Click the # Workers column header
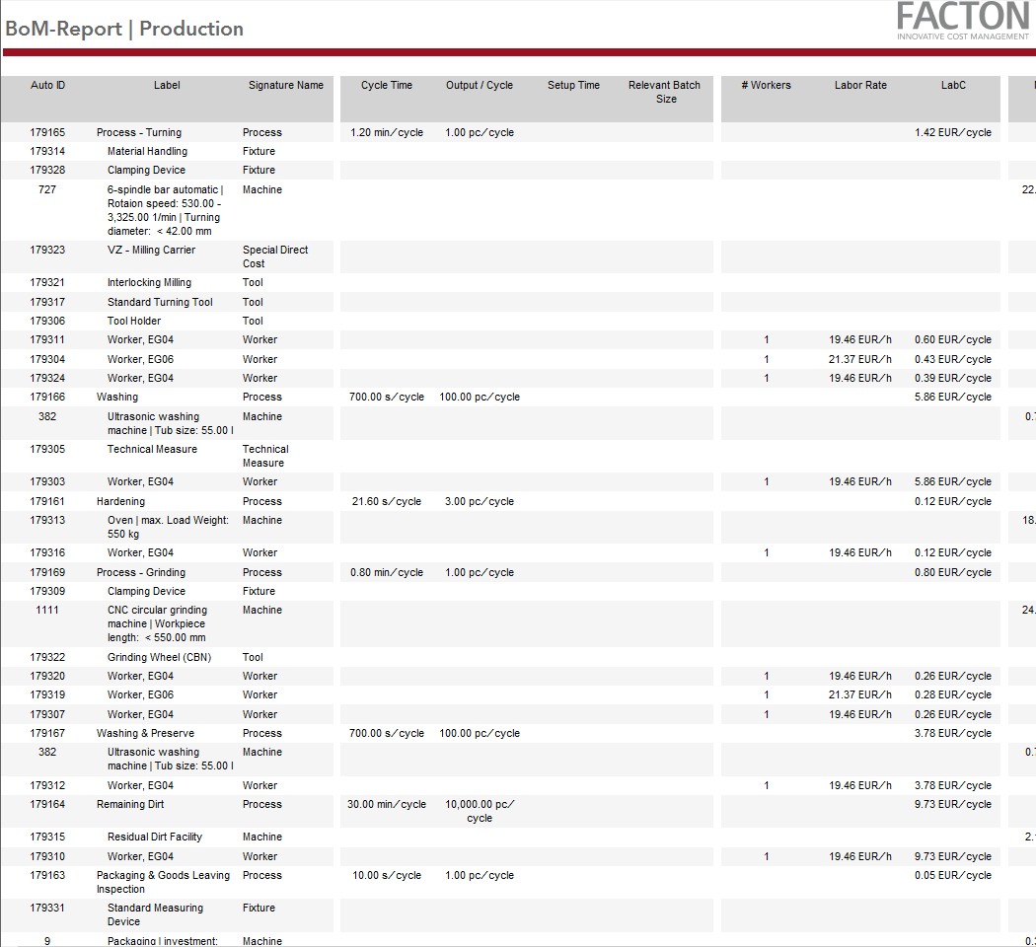 click(766, 86)
